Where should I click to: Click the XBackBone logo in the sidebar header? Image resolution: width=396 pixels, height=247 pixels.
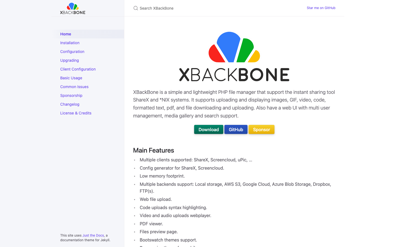coord(73,8)
